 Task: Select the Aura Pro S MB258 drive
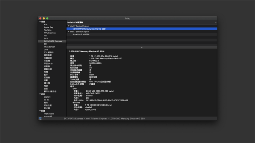[x=81, y=35]
